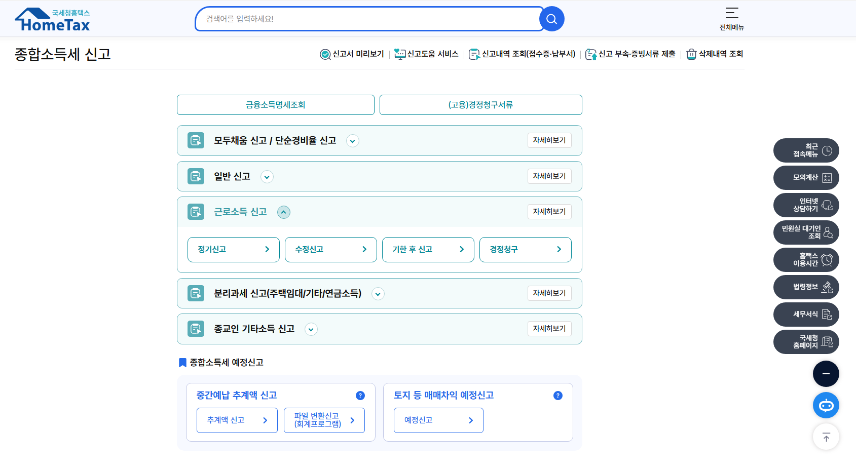Click 자세히보기 for 근로소득 신고

pos(549,212)
